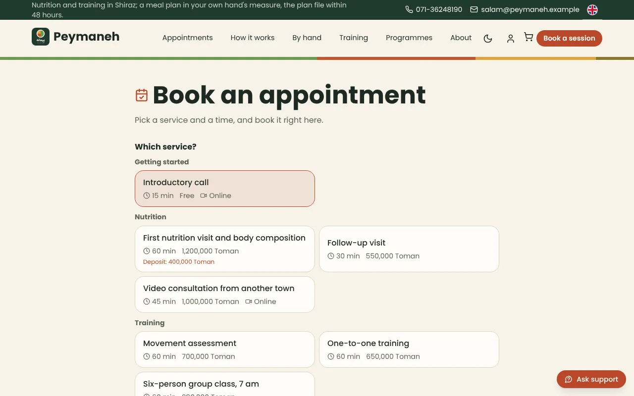
Task: Click the 'Getting started' group heading
Action: coord(161,162)
